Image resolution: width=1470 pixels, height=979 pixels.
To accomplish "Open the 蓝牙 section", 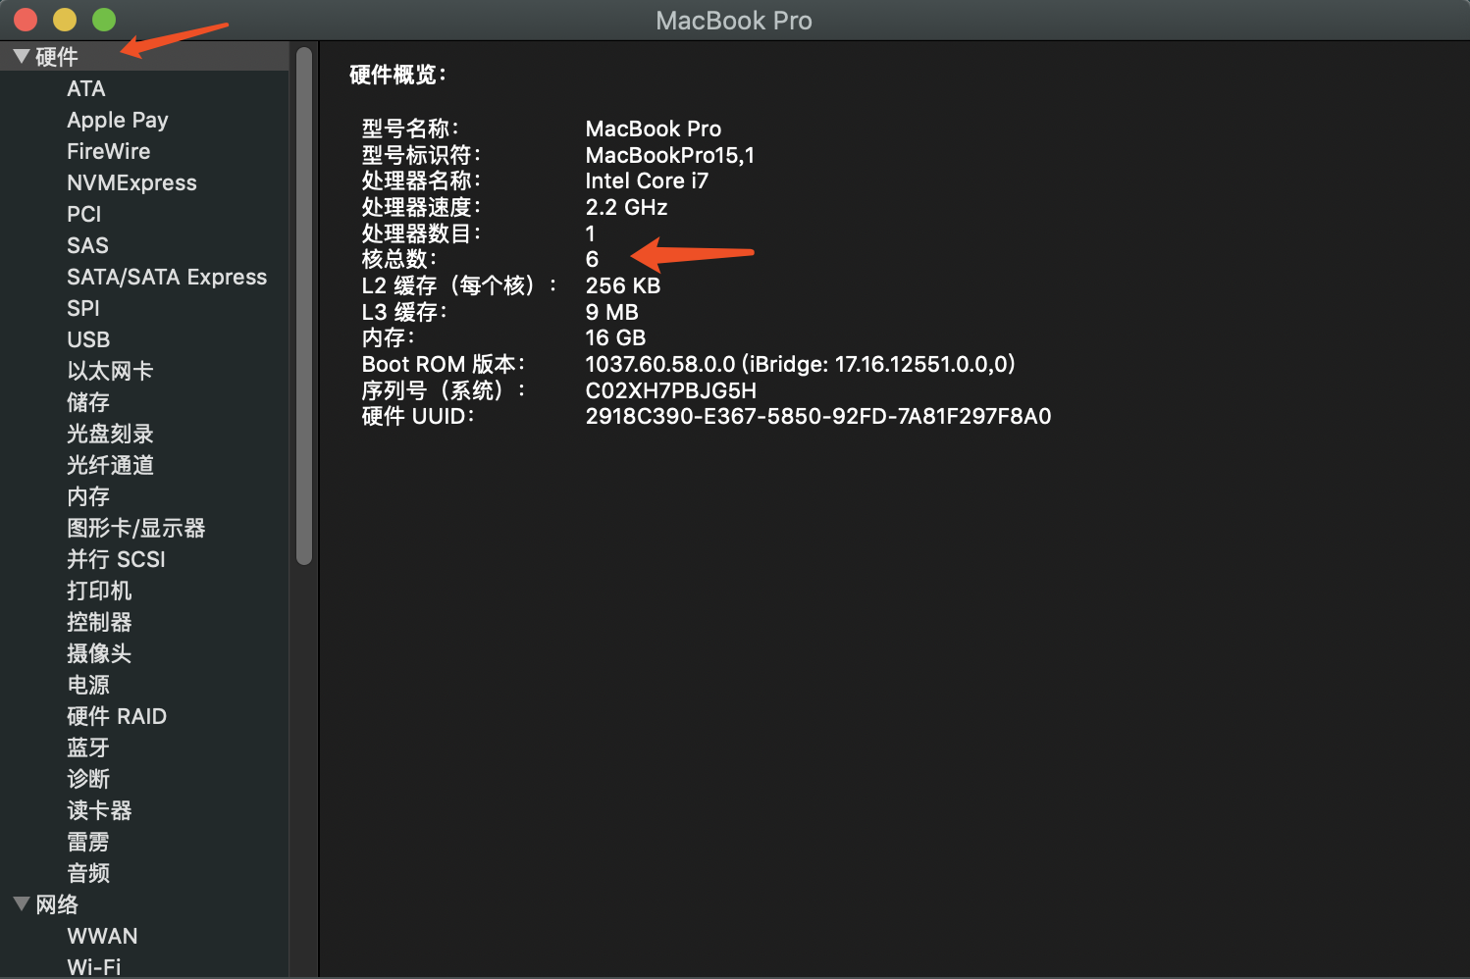I will [x=88, y=747].
